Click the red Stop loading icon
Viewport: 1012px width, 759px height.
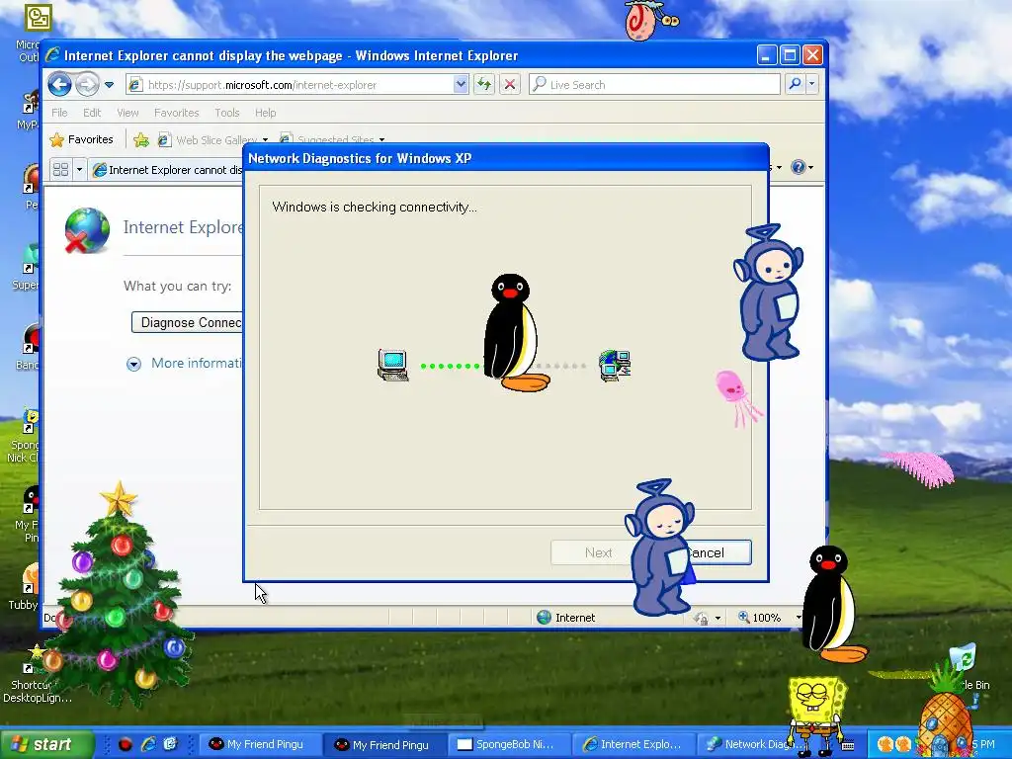pos(510,85)
